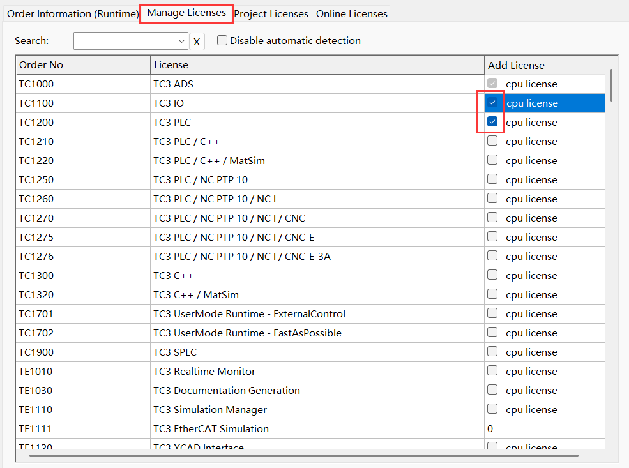This screenshot has height=468, width=629.
Task: Click the TC1210 order number
Action: point(36,142)
